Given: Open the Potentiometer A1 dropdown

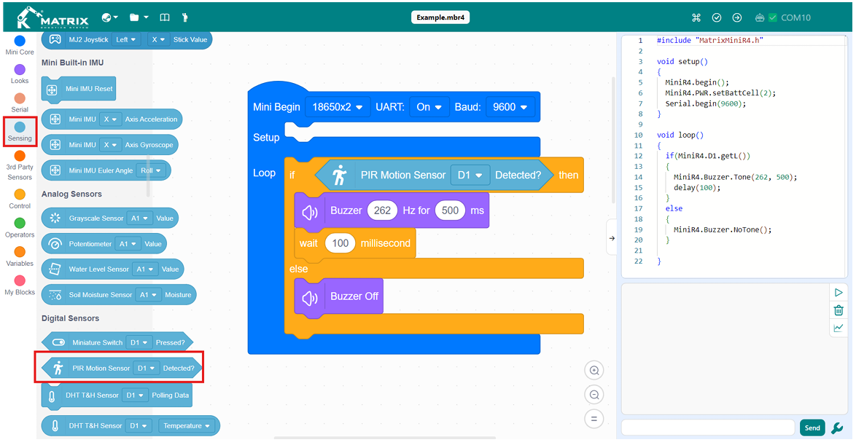Looking at the screenshot, I should coord(128,244).
